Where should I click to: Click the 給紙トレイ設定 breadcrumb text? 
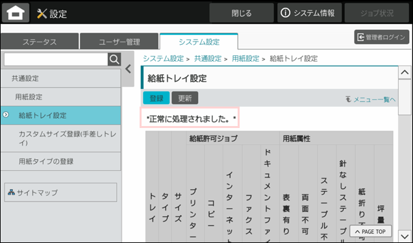(294, 58)
